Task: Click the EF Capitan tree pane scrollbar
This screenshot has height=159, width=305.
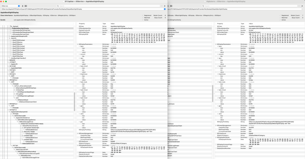Action: coord(74,101)
